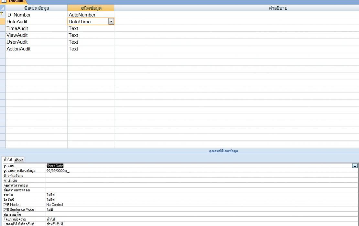Click the date picker value สำหรับวันที่
Image resolution: width=359 pixels, height=226 pixels.
(202, 224)
